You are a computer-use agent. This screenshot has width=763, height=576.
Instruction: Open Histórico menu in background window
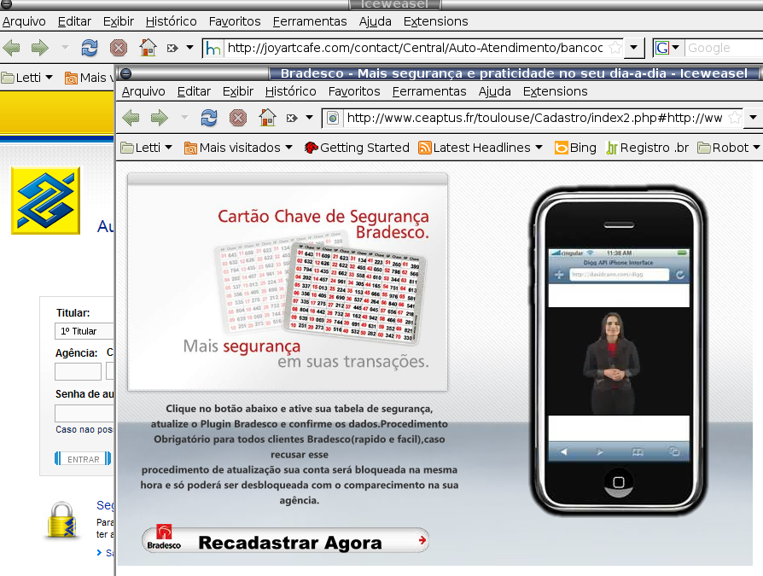click(171, 21)
